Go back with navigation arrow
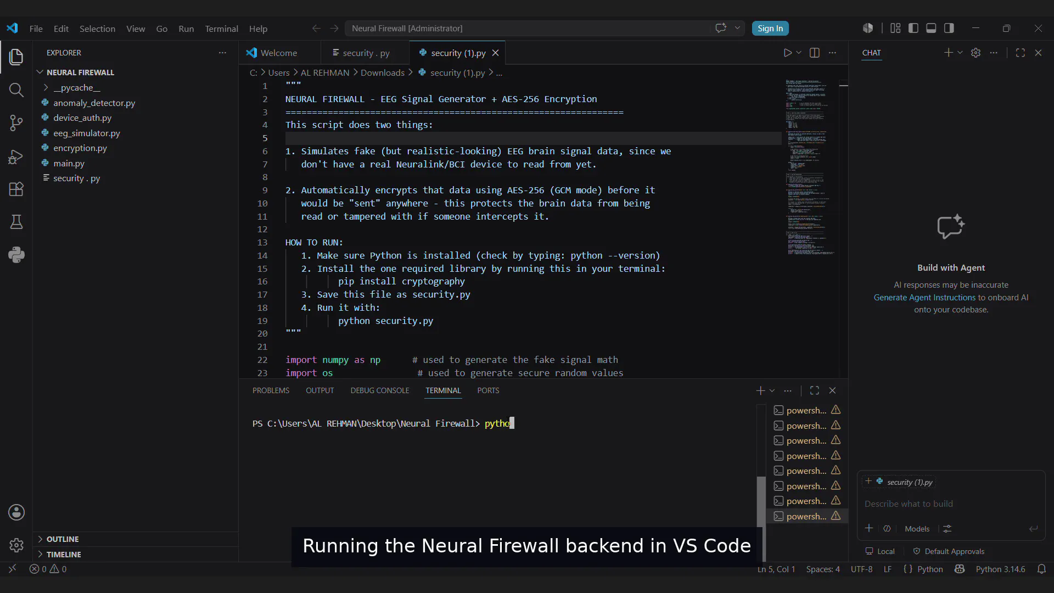 point(316,29)
